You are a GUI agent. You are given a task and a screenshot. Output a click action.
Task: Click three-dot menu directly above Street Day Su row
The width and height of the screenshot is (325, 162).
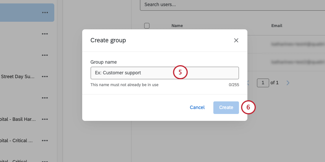[45, 55]
